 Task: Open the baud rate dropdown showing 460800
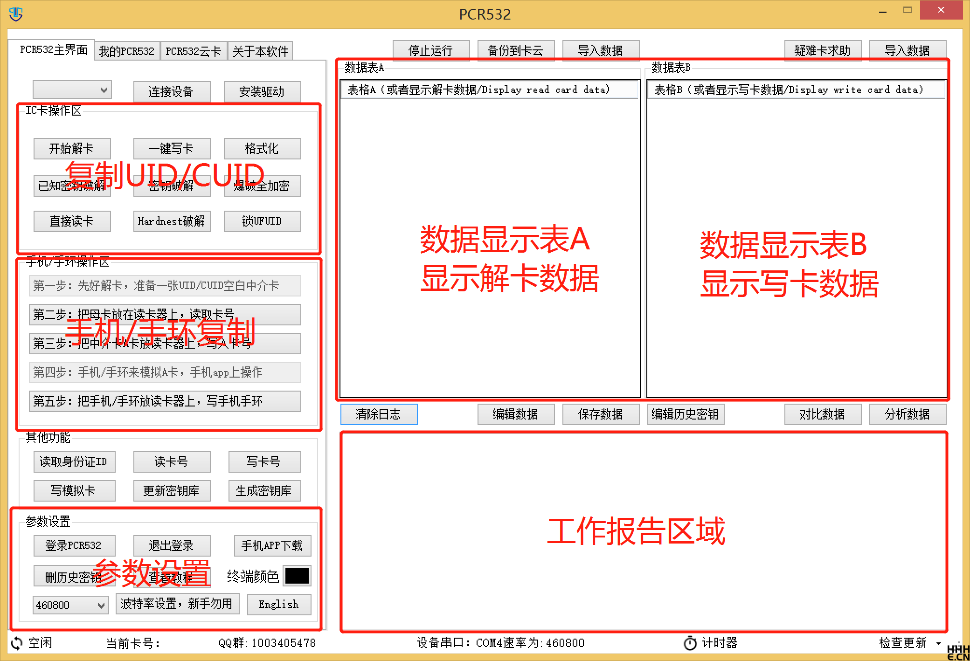coord(70,605)
